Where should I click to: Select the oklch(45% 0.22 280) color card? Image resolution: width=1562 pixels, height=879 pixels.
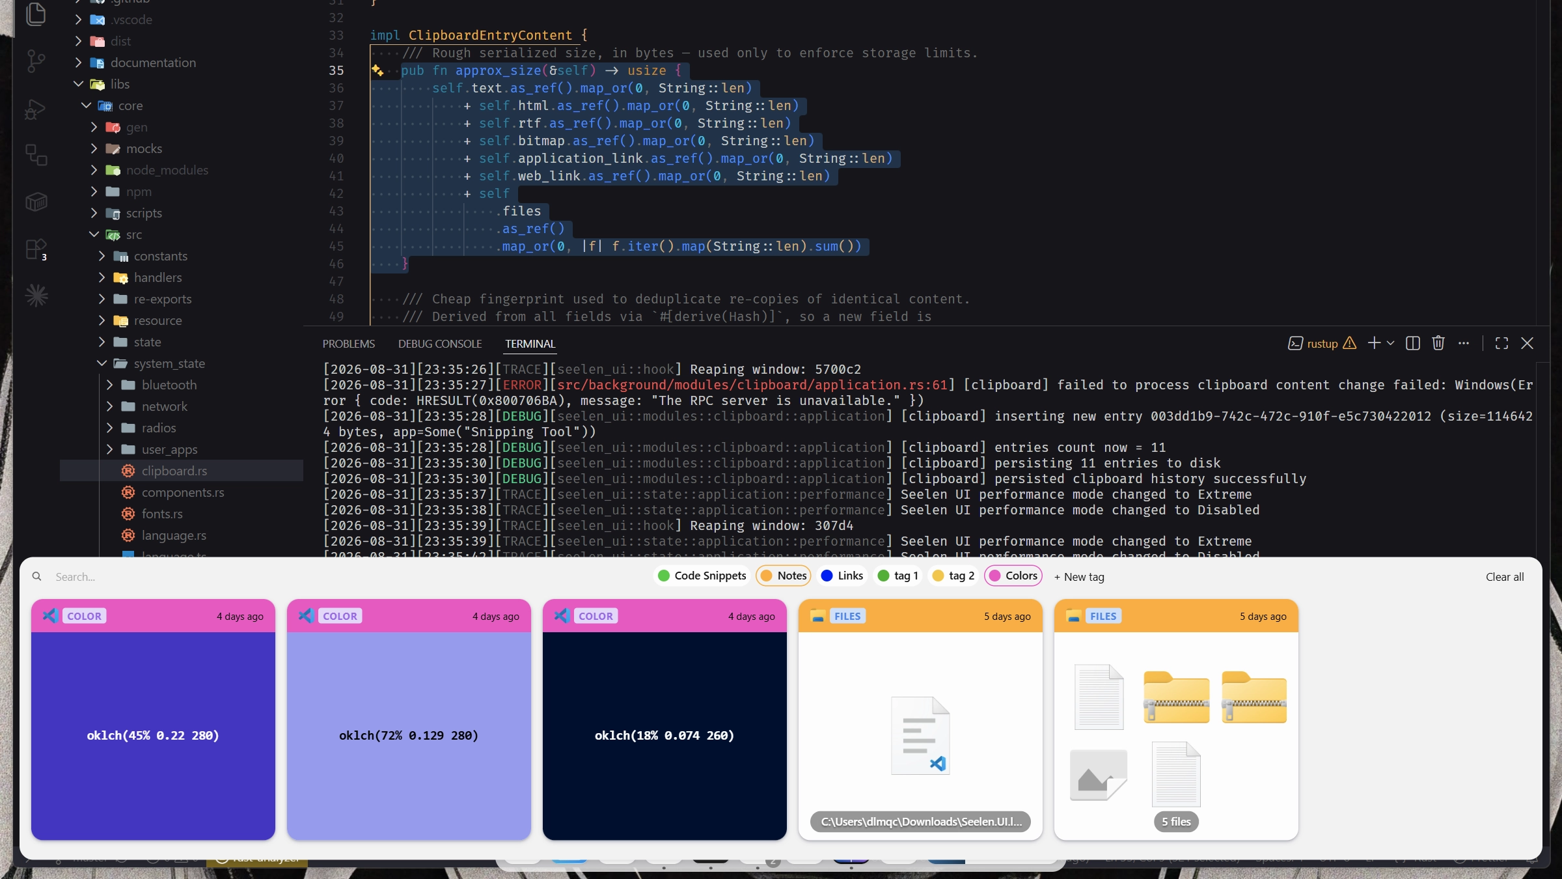coord(153,719)
